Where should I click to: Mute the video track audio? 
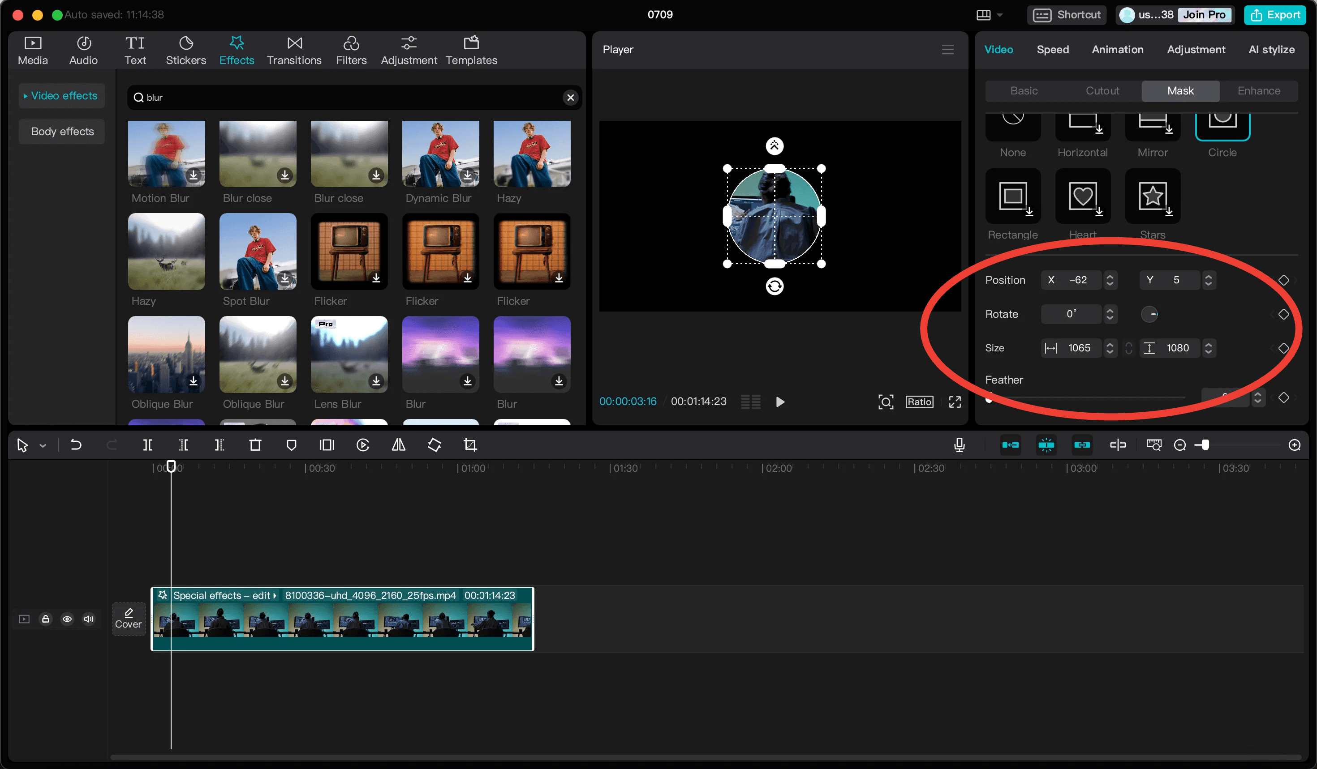point(88,619)
